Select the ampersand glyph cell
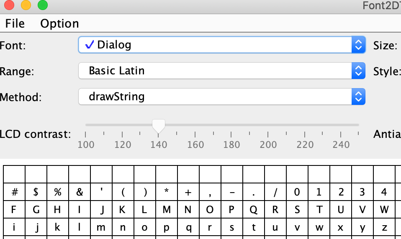 pos(80,193)
